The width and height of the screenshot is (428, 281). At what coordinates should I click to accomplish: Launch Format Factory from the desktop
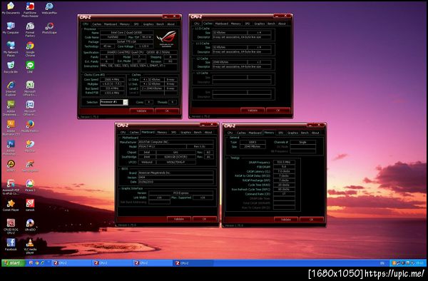[x=30, y=29]
